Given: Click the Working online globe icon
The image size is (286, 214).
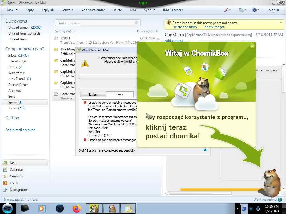Looking at the screenshot, I should pos(280,200).
